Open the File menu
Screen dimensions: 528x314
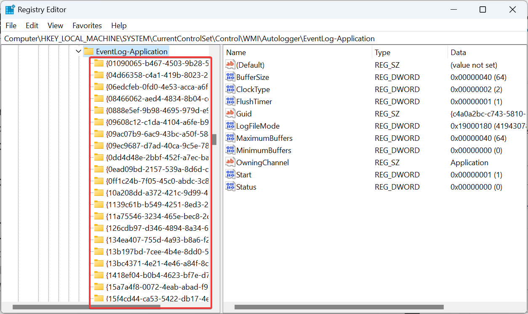coord(11,25)
